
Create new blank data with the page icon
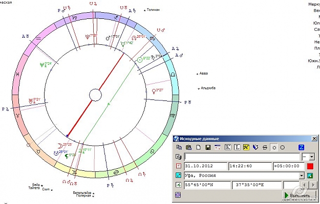pos(198,147)
